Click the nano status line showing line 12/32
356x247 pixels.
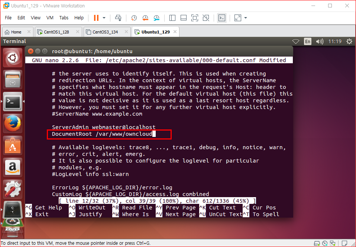[157, 201]
